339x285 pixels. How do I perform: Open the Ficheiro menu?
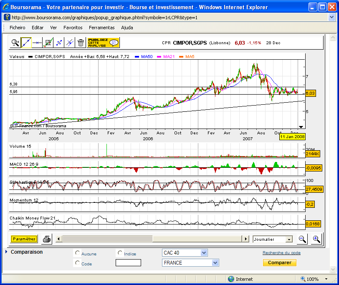pyautogui.click(x=17, y=28)
